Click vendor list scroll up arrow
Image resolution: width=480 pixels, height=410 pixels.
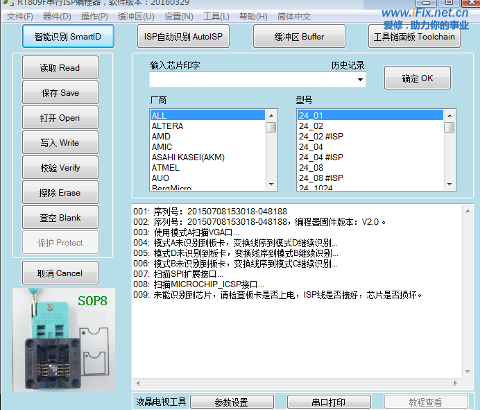tap(271, 116)
